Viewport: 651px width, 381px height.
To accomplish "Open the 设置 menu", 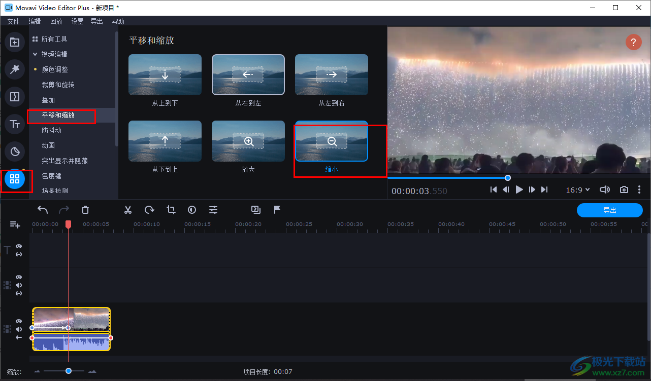I will pyautogui.click(x=77, y=21).
